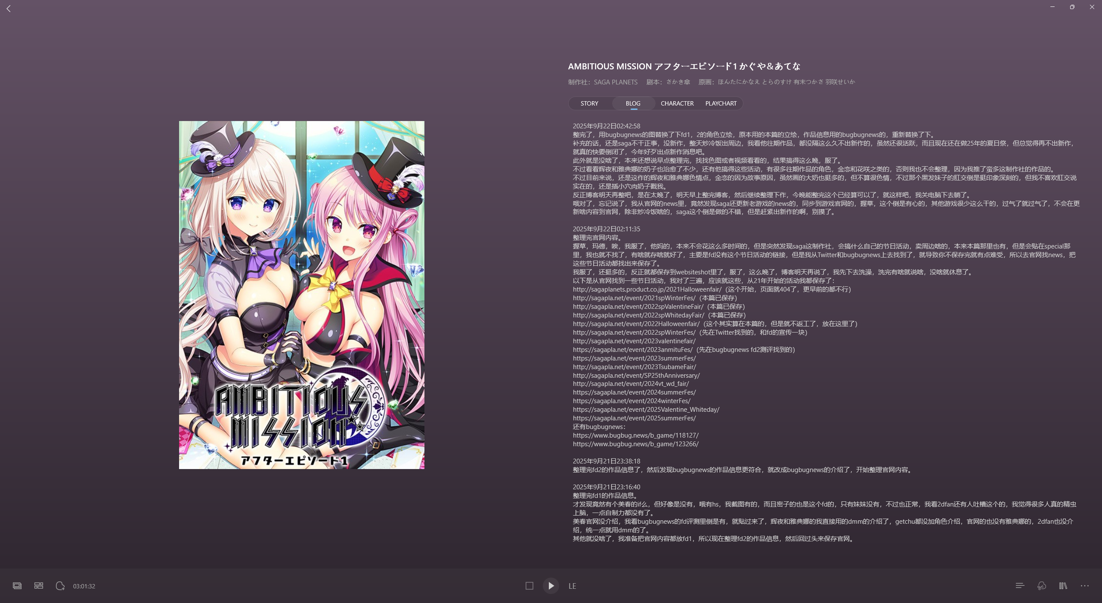
Task: Click the cloud sync icon
Action: pyautogui.click(x=1041, y=586)
